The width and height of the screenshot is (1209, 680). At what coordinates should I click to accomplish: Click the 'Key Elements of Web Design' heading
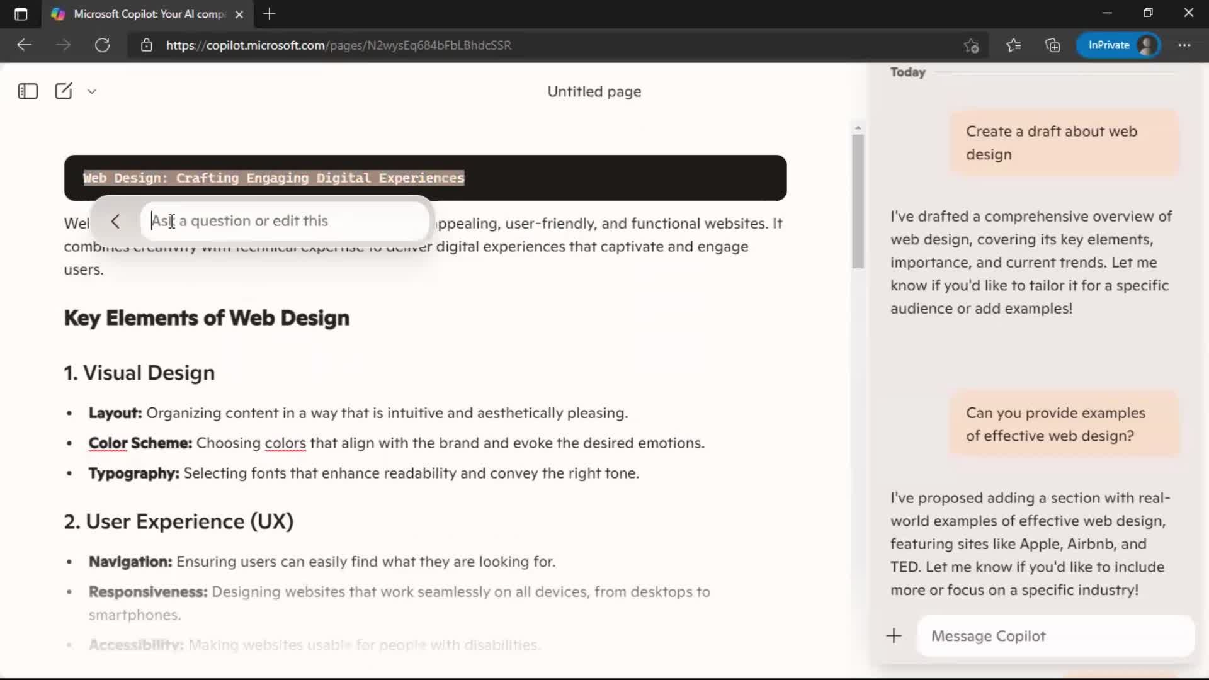(x=207, y=318)
